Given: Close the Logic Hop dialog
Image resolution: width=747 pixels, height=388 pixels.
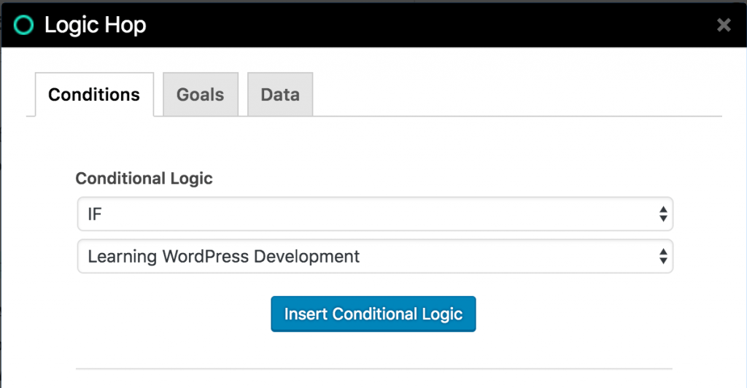Looking at the screenshot, I should [724, 25].
